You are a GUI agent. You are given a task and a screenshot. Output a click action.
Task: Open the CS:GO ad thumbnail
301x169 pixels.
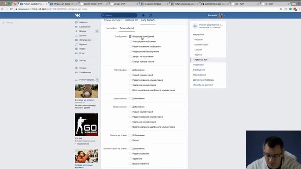tap(87, 125)
